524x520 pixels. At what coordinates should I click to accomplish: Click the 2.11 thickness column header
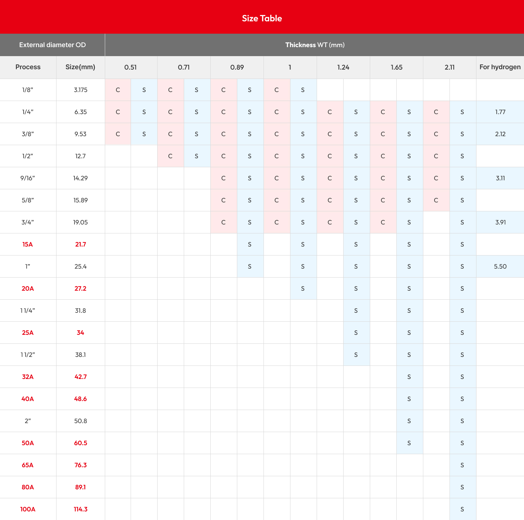(450, 67)
